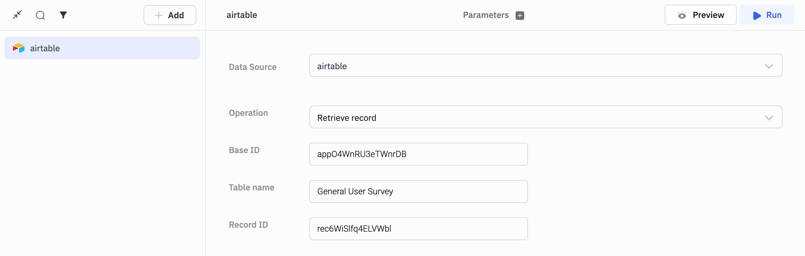Run the airtable query

[x=767, y=15]
